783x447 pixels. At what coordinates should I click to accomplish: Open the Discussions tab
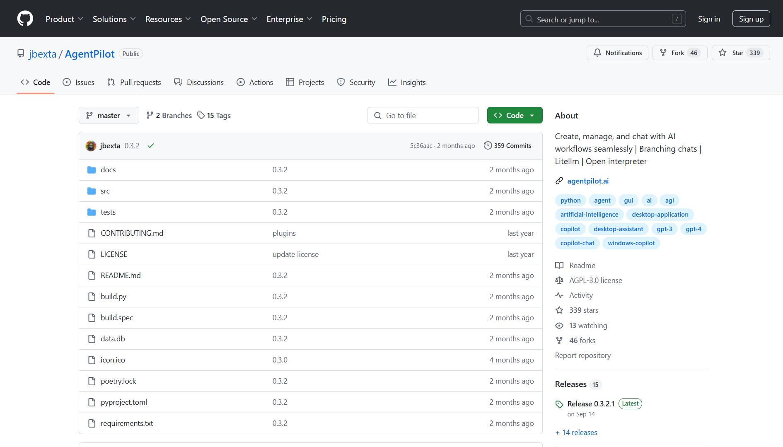click(x=199, y=82)
